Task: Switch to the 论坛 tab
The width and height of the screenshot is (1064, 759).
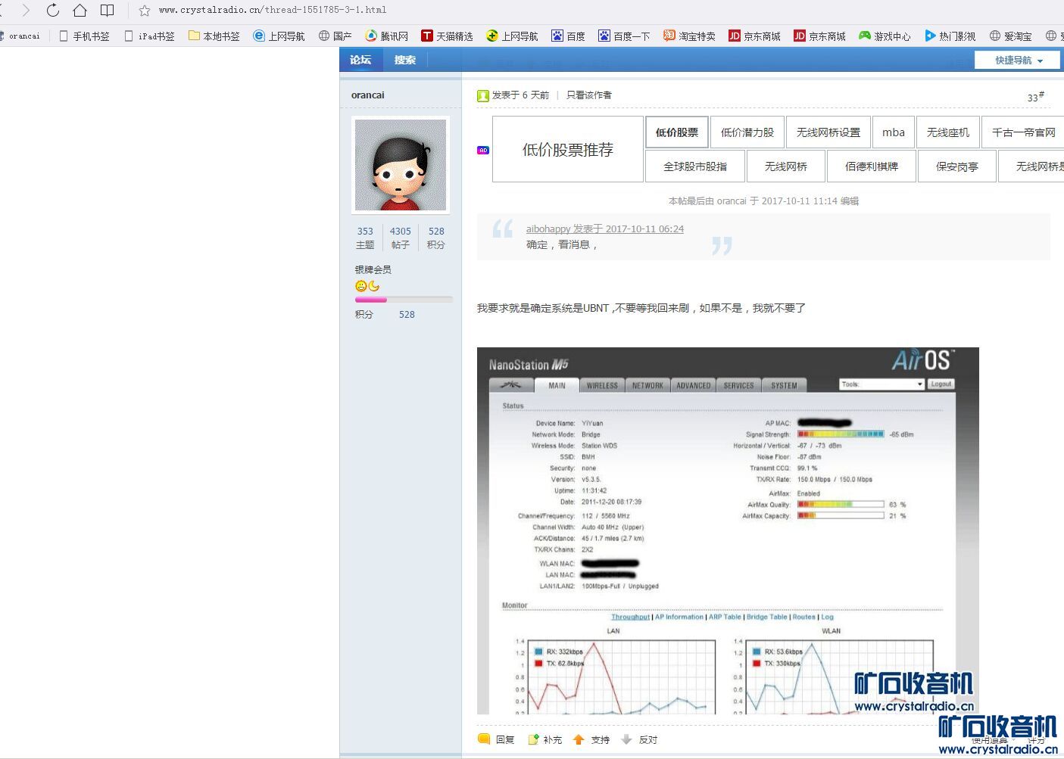Action: (361, 60)
